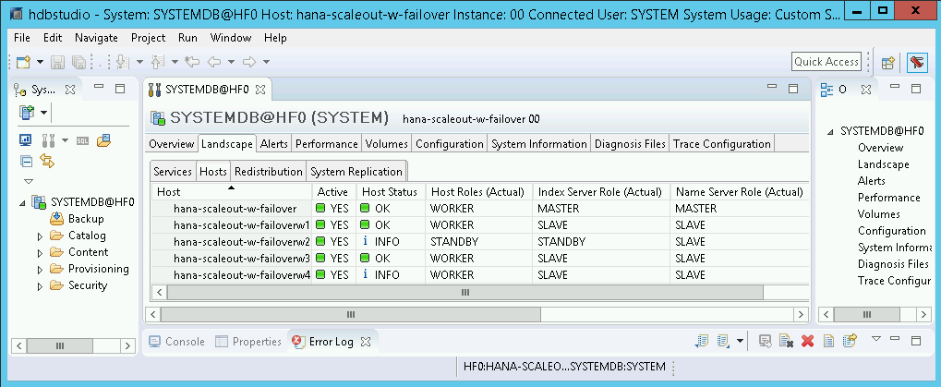941x387 pixels.
Task: Collapse the SYSTEMDB@HF0 tree node in Systems
Action: [x=23, y=202]
